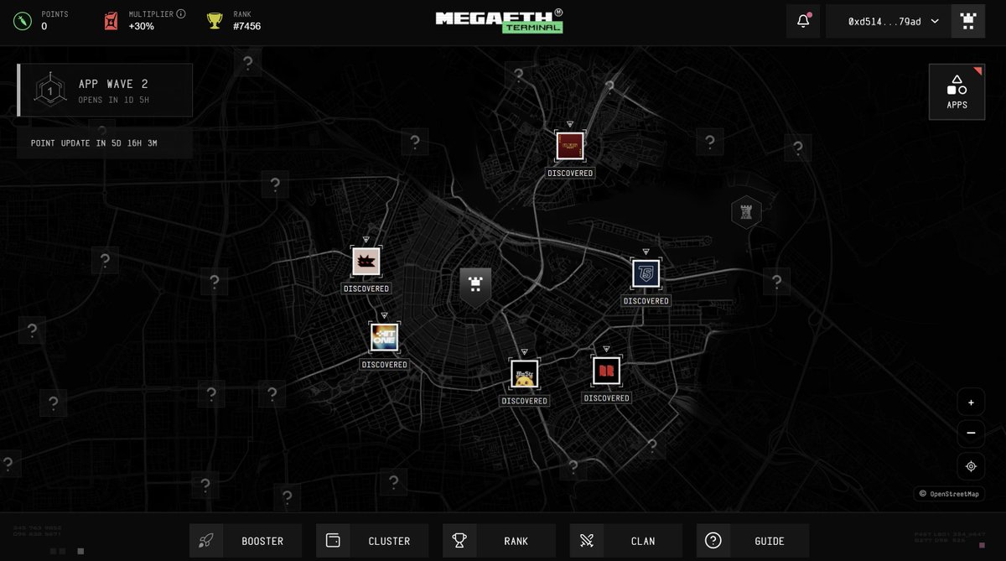Click the red multiplier canister icon
The image size is (1006, 561).
click(111, 21)
